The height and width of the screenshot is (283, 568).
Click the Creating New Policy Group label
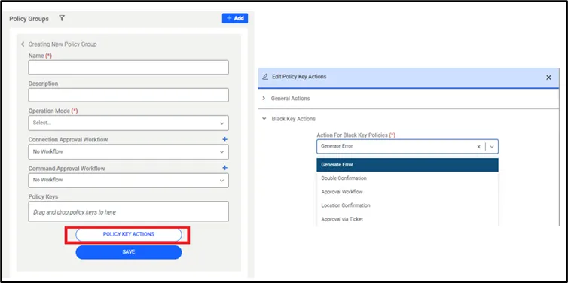point(63,44)
